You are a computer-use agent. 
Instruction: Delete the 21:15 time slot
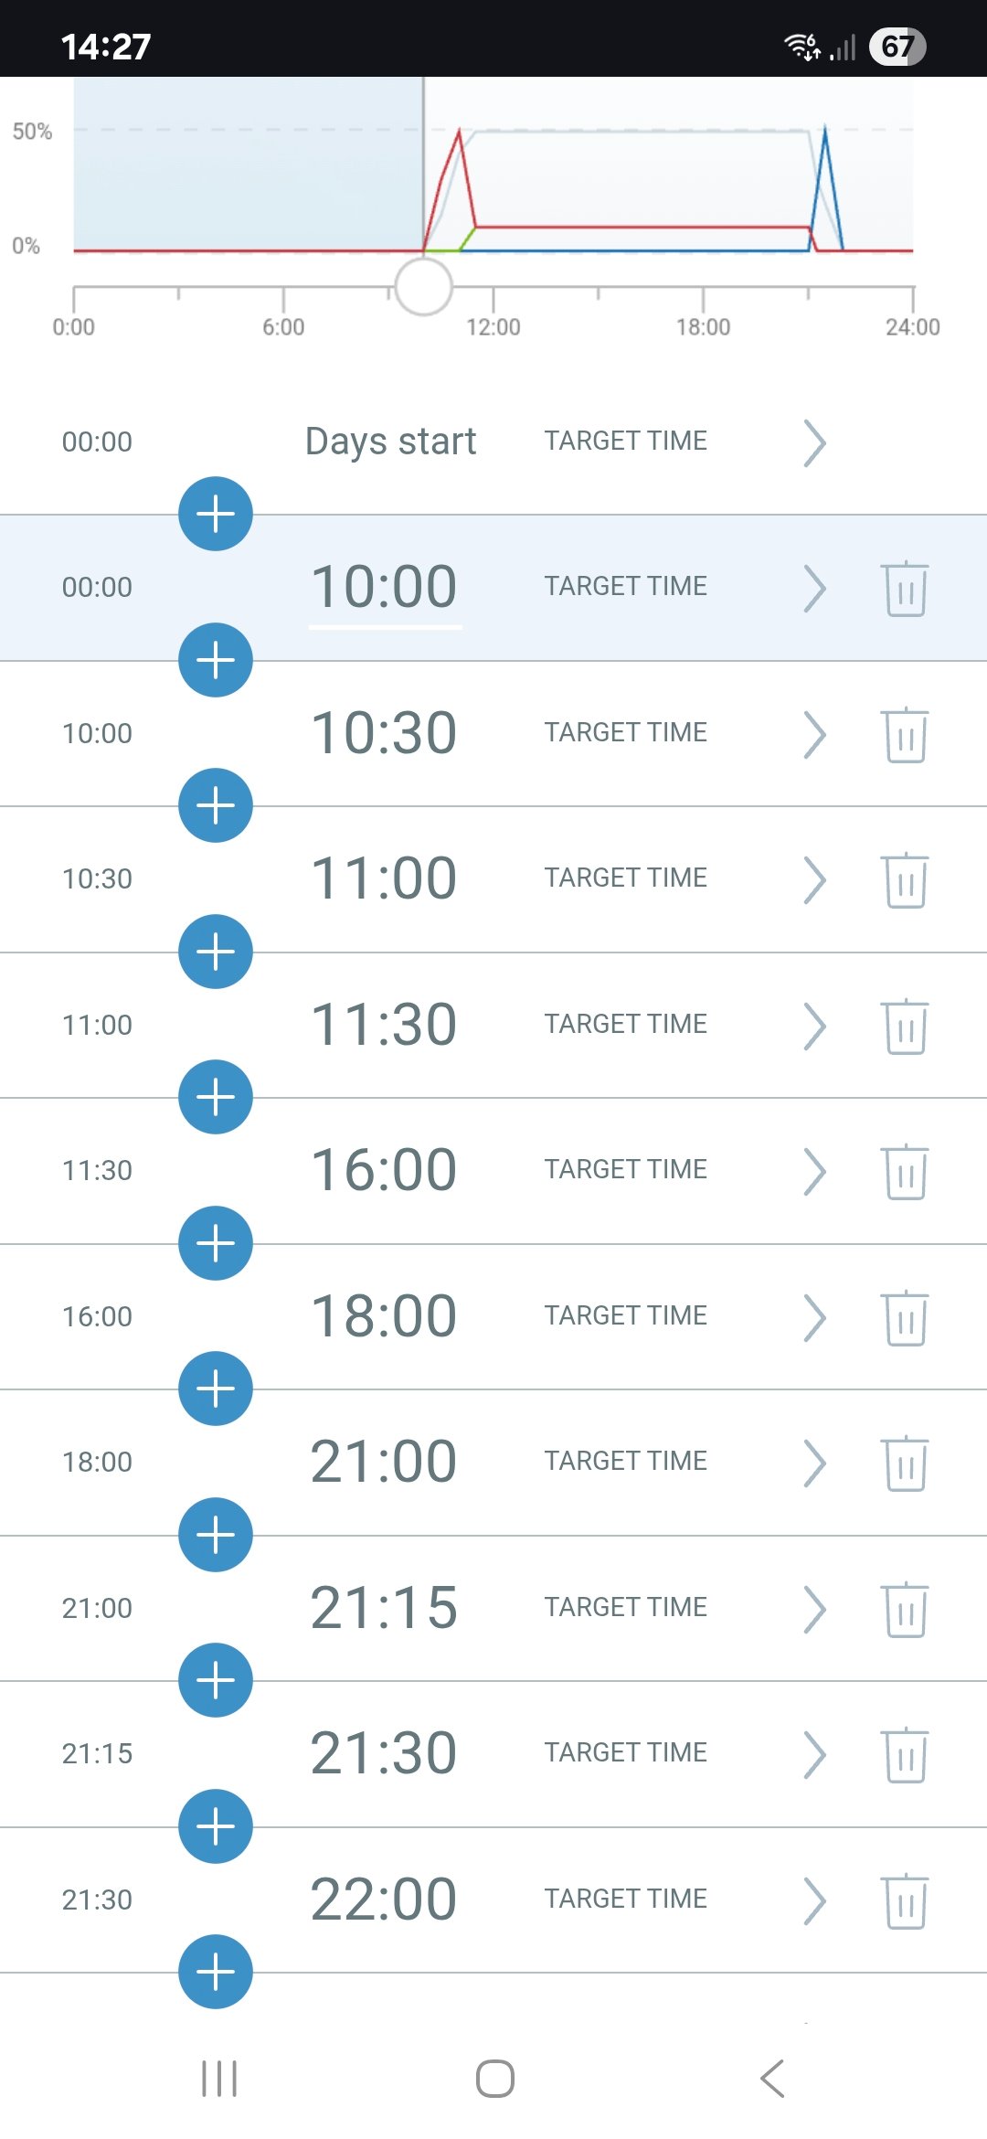click(x=905, y=1610)
